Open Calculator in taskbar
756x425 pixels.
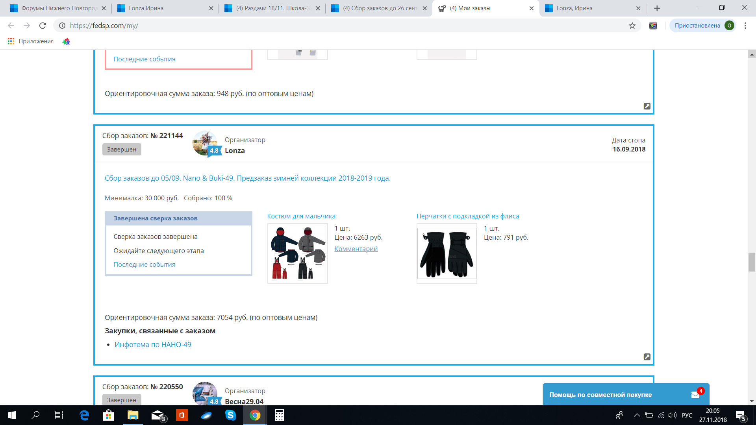click(280, 415)
